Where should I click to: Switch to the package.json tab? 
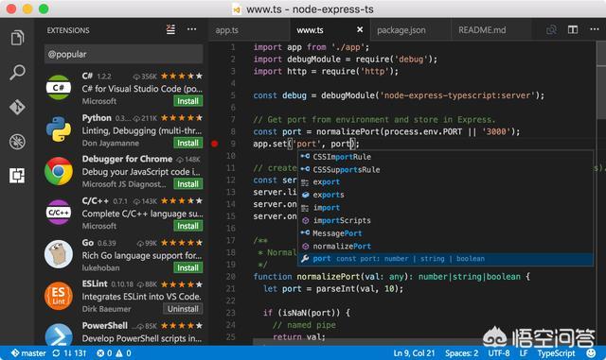point(401,30)
